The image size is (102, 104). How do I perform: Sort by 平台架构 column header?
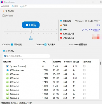(x=68, y=62)
